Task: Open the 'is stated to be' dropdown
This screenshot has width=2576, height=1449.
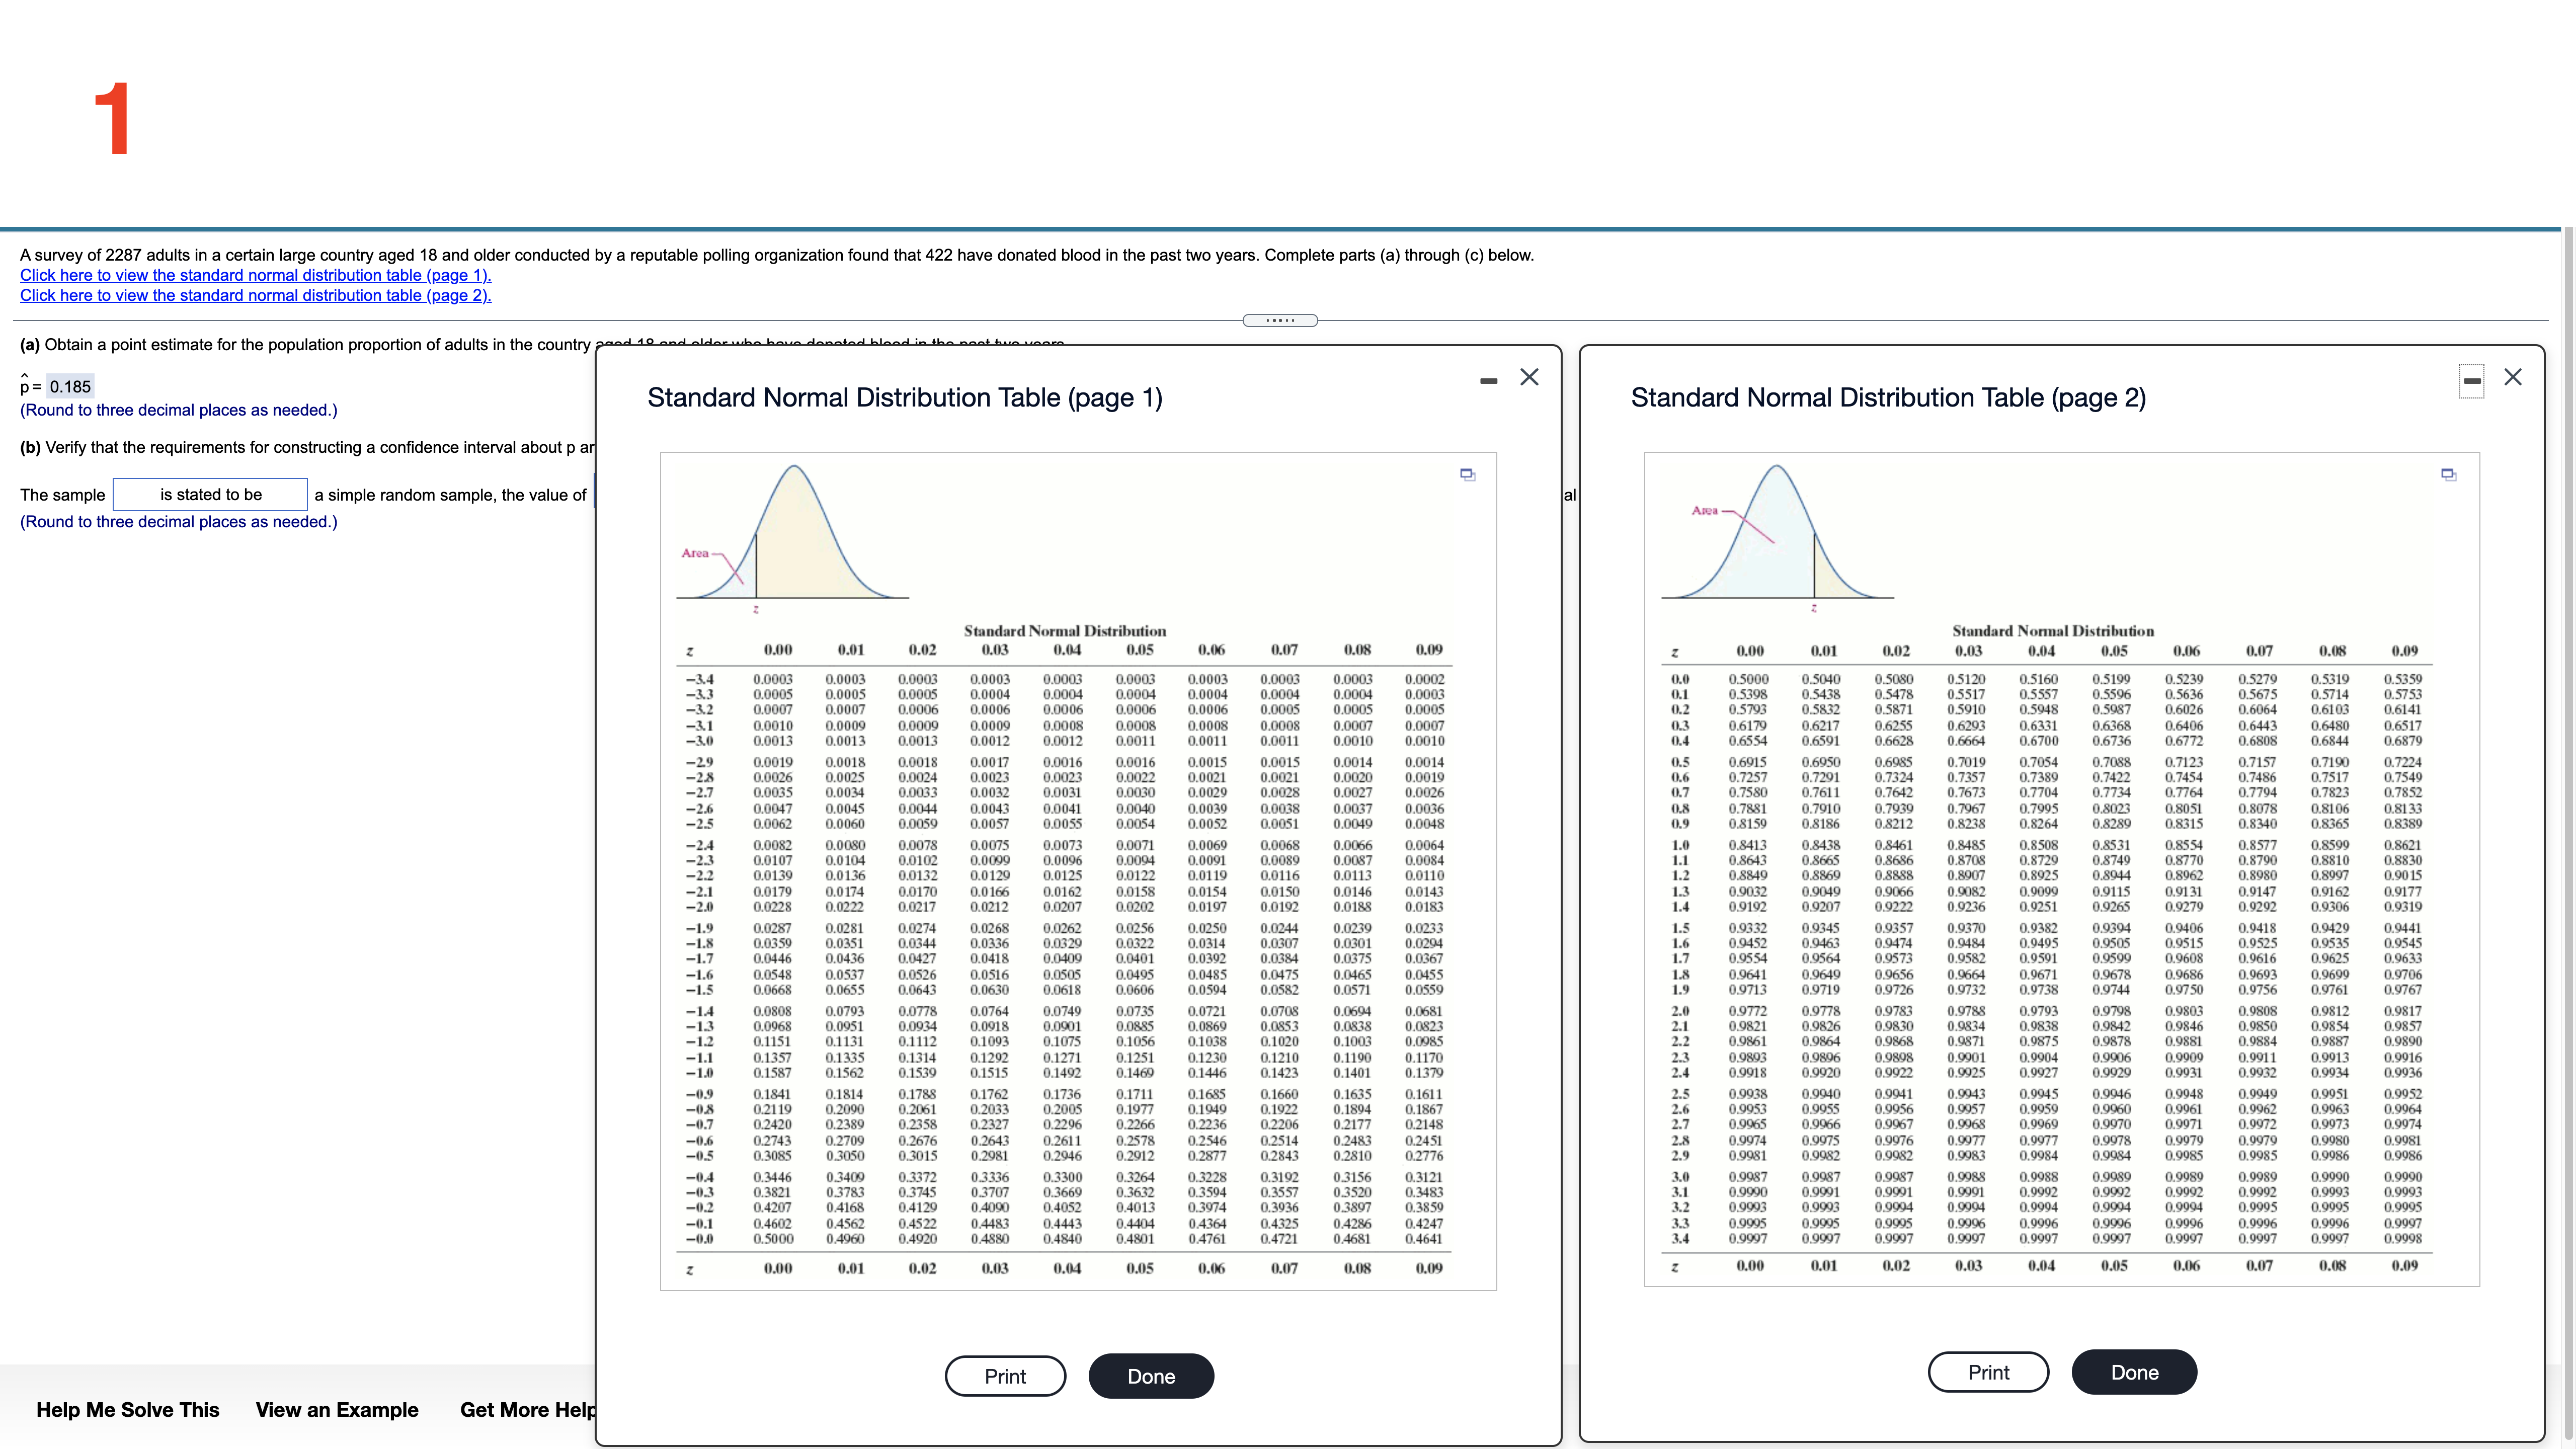Action: (210, 494)
